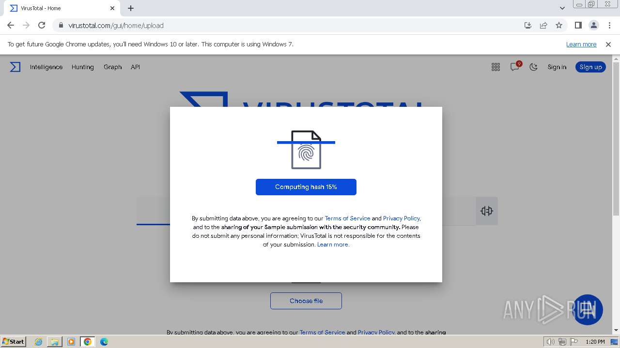The height and width of the screenshot is (348, 620).
Task: Click the Action Center flag tray icon
Action: 574,342
